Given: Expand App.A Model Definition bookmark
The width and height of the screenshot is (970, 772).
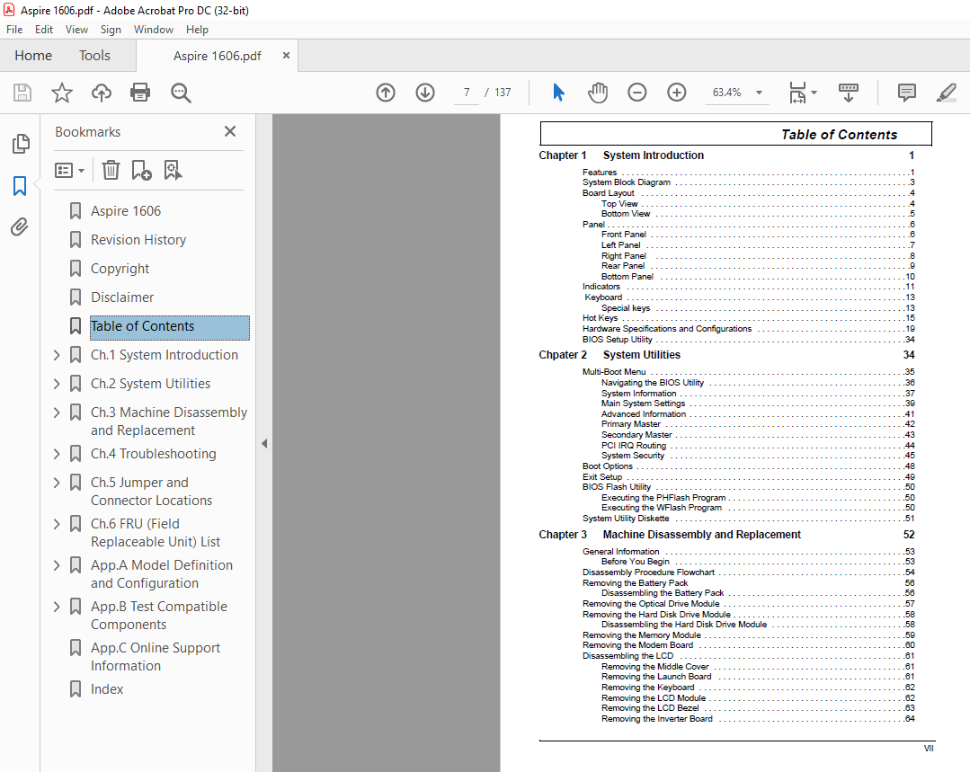Looking at the screenshot, I should pos(57,565).
